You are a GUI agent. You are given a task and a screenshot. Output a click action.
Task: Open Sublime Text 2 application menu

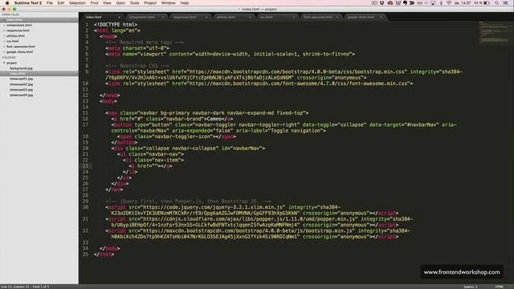point(28,3)
